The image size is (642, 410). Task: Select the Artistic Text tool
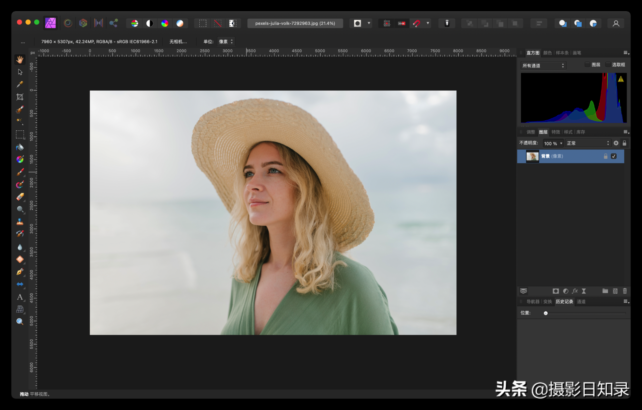(x=20, y=297)
